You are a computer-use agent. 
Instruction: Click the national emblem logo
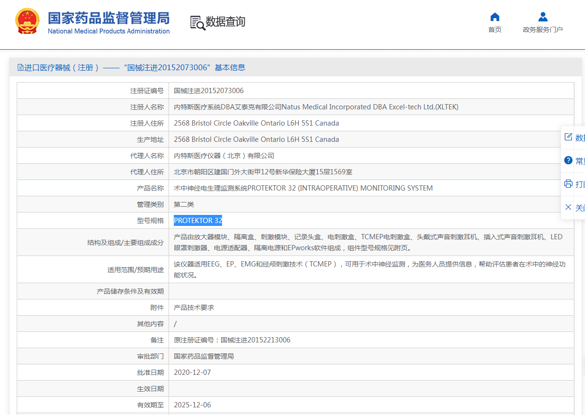click(x=28, y=21)
